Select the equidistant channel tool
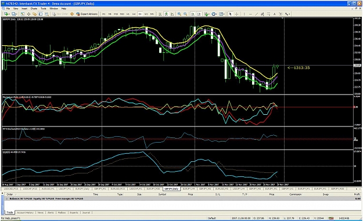The width and height of the screenshot is (363, 221). point(263,14)
